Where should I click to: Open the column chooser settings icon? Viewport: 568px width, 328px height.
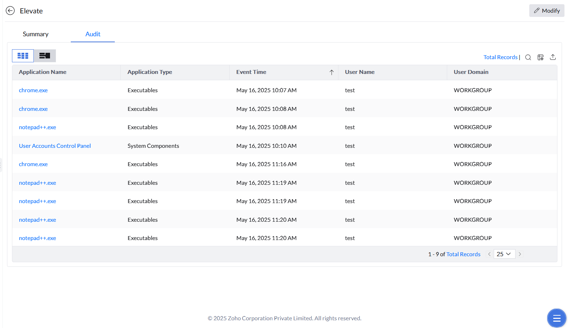[x=541, y=57]
